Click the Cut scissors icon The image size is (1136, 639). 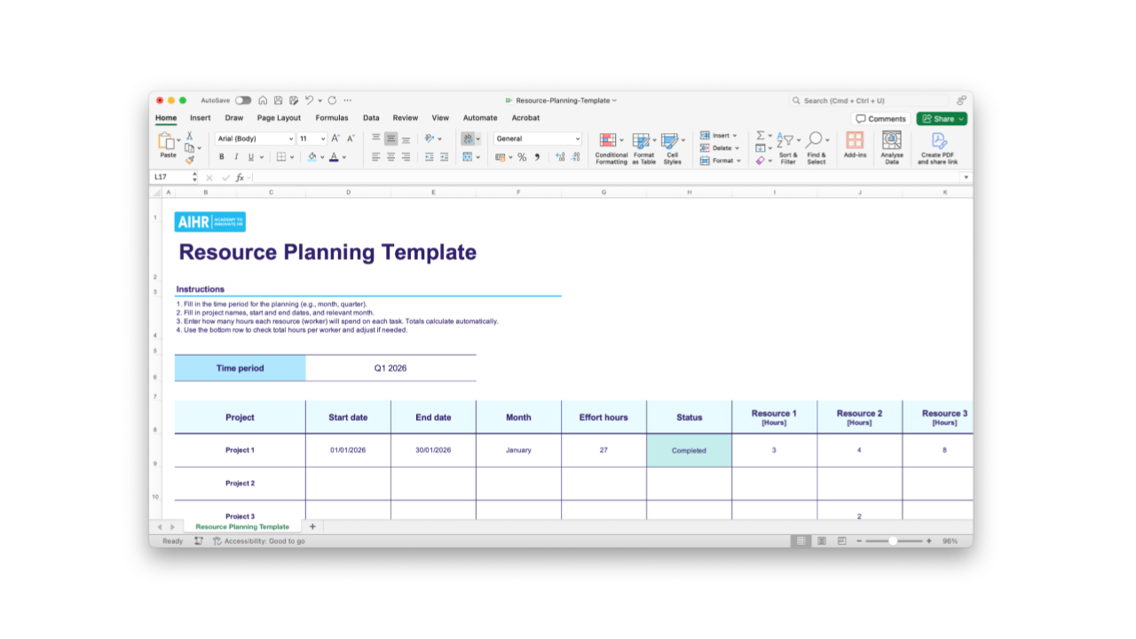(189, 136)
